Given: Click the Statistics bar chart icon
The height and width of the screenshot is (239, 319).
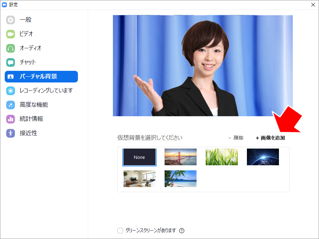Looking at the screenshot, I should pos(11,119).
